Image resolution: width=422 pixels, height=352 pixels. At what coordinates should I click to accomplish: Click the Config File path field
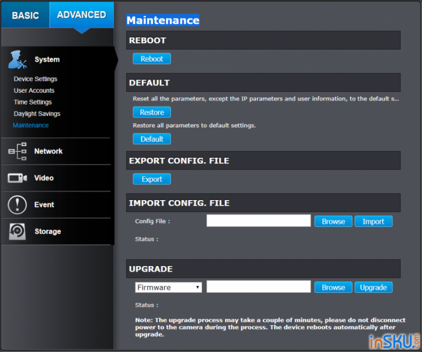(258, 221)
